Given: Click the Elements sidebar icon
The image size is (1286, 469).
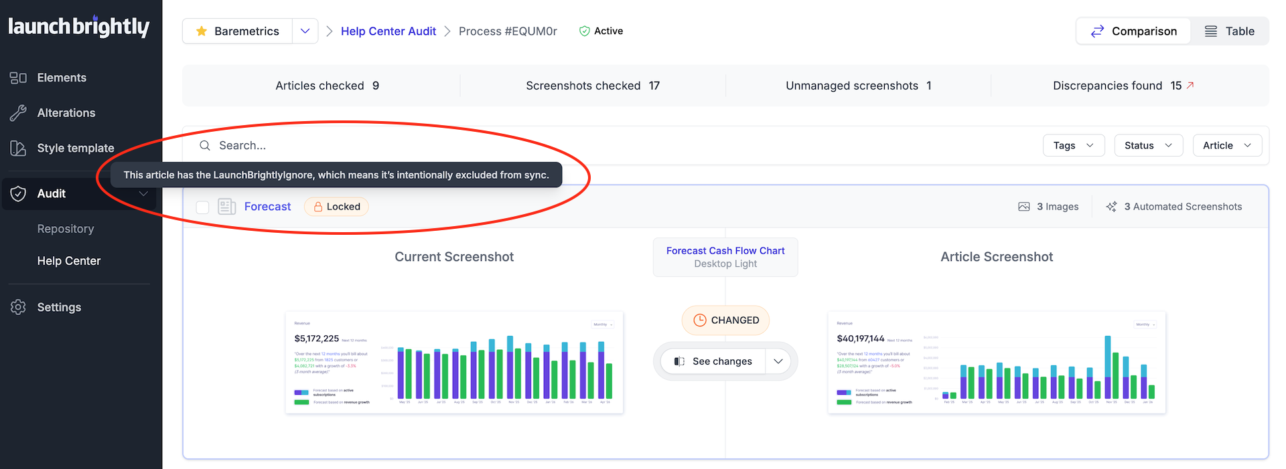Looking at the screenshot, I should coord(18,78).
